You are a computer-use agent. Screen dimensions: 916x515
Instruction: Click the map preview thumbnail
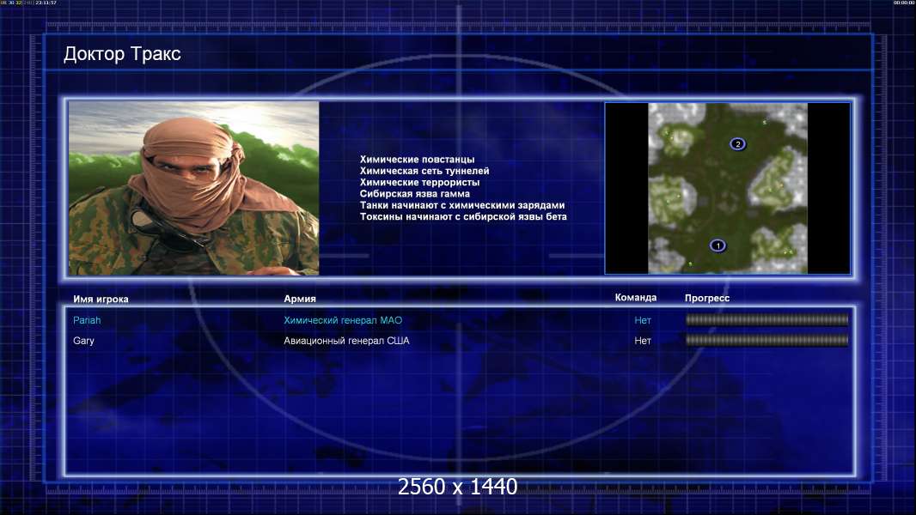click(x=727, y=188)
